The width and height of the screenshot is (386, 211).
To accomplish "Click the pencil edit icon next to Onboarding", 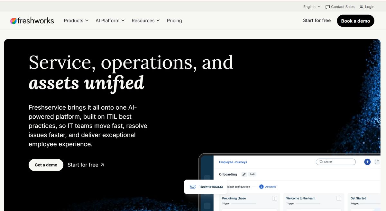I will pyautogui.click(x=244, y=174).
